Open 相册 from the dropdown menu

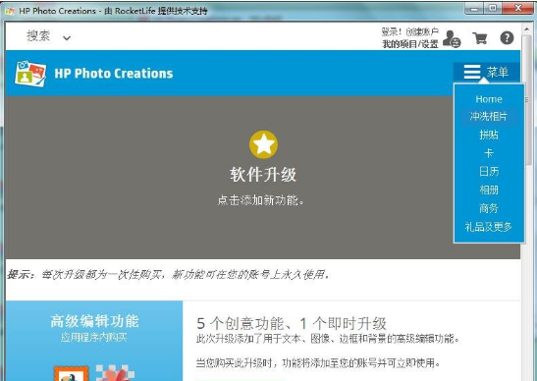pos(489,190)
